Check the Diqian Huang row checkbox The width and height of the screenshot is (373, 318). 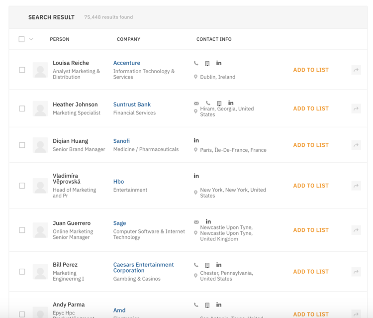[x=22, y=145]
